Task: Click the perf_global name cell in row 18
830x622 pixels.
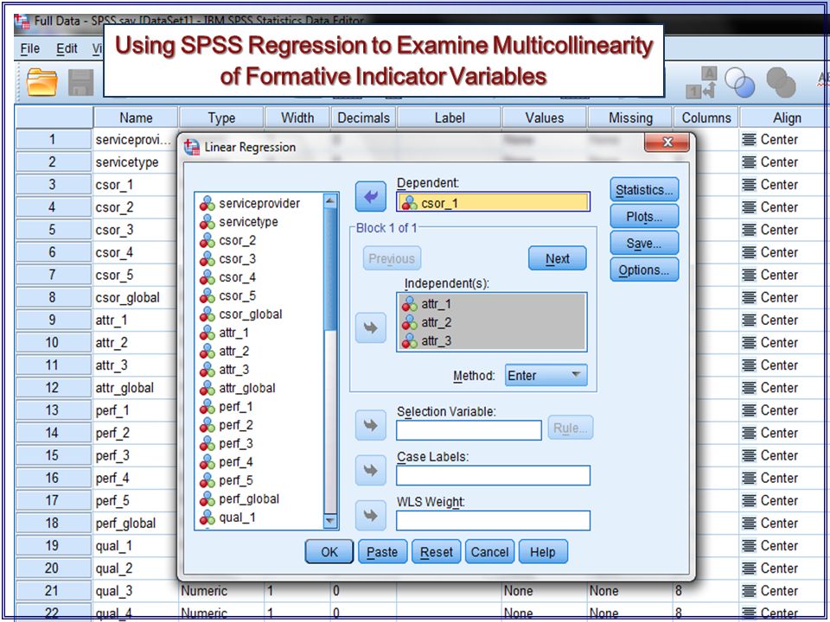Action: pyautogui.click(x=136, y=524)
